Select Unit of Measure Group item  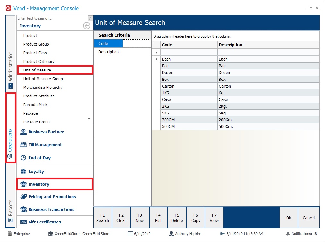[43, 79]
